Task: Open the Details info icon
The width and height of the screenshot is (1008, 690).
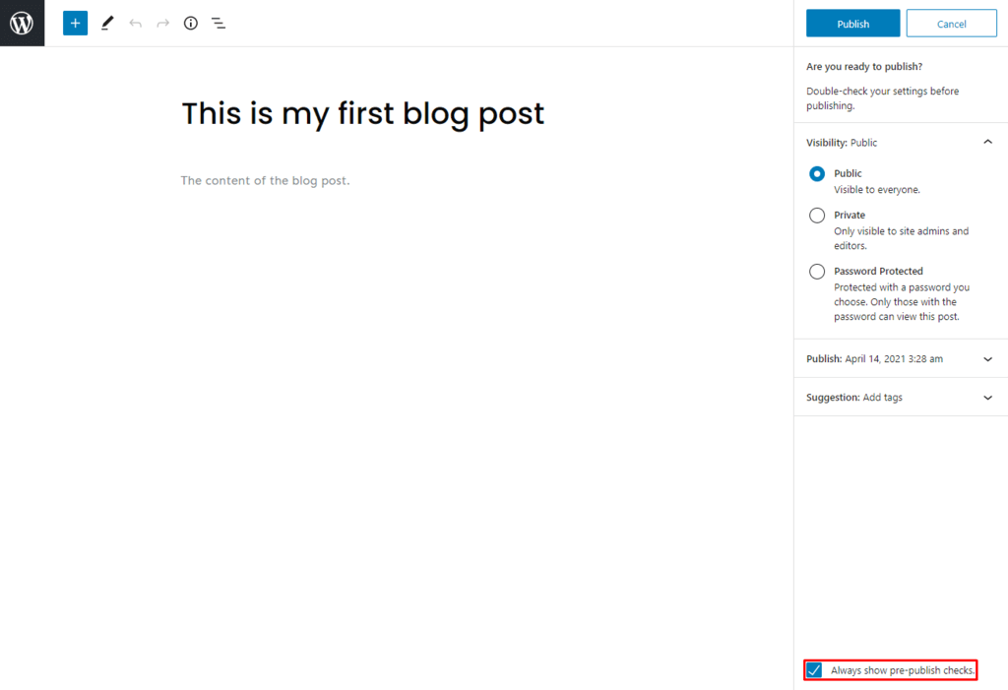Action: [x=191, y=23]
